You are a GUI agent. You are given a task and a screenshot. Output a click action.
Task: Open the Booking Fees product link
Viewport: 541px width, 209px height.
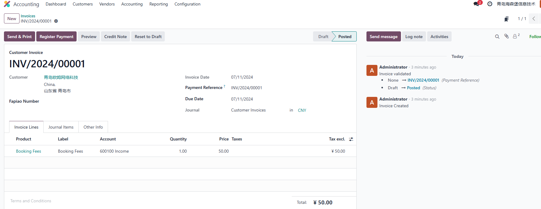coord(28,151)
